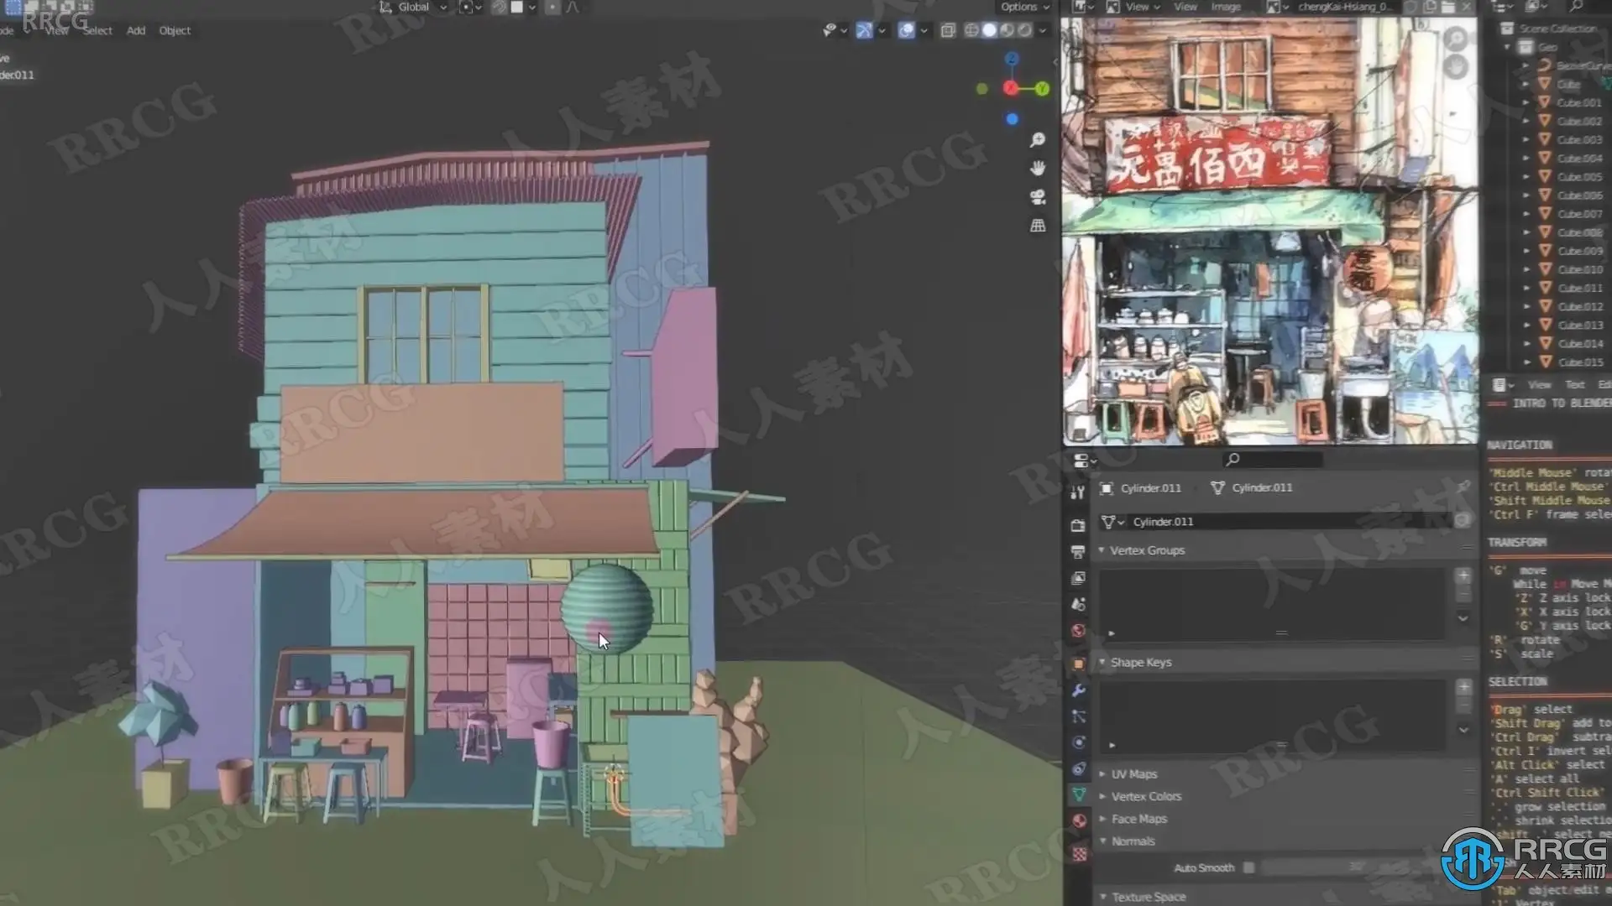Toggle viewport overlays button
Viewport: 1612px width, 906px height.
click(906, 30)
